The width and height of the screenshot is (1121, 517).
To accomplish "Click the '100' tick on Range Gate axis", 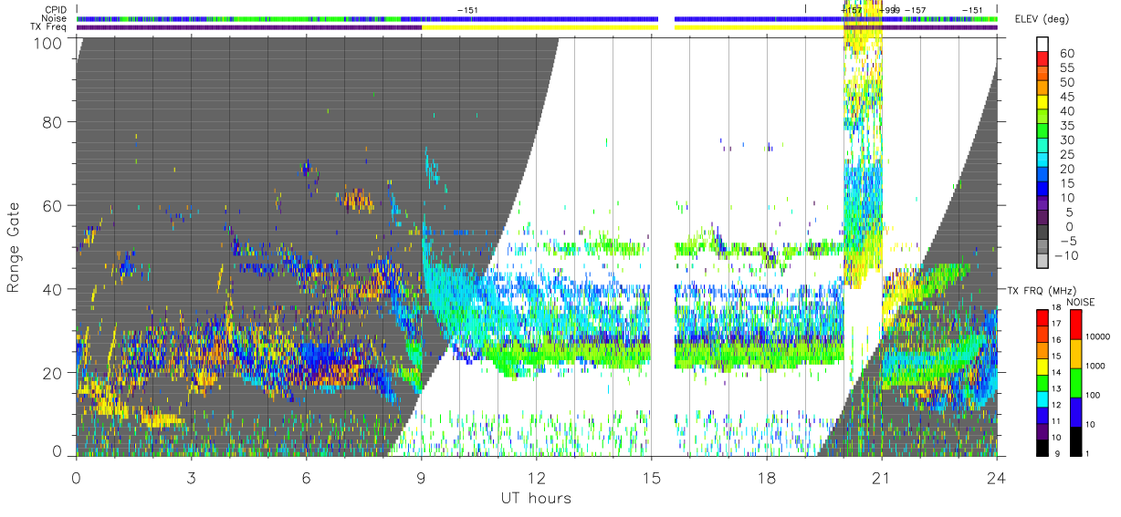I will [49, 43].
